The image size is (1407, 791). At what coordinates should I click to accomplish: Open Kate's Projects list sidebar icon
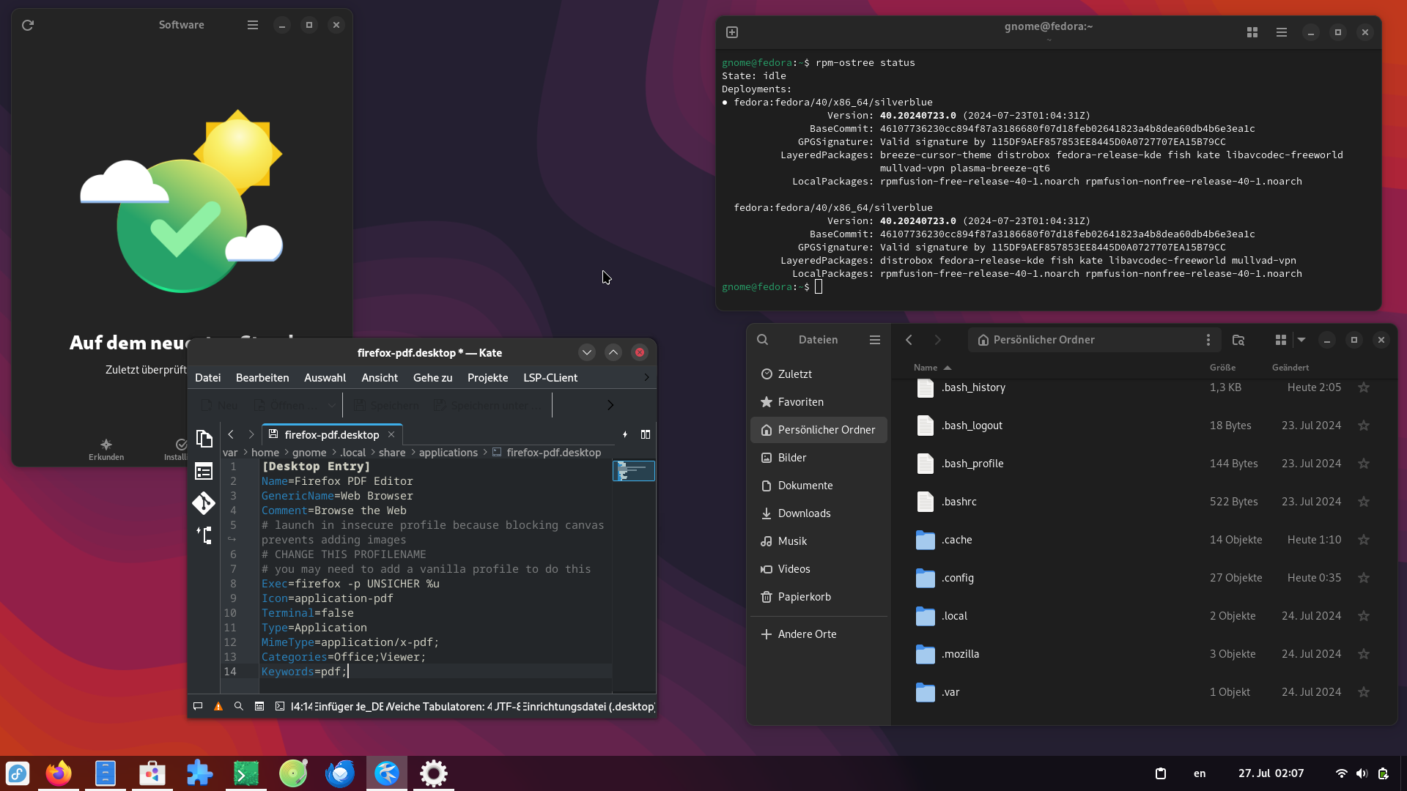pos(204,471)
